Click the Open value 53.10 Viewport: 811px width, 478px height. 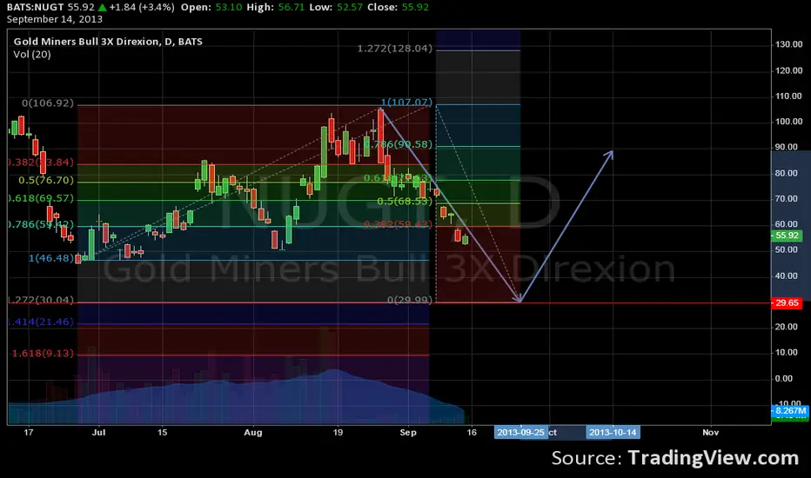click(x=228, y=7)
